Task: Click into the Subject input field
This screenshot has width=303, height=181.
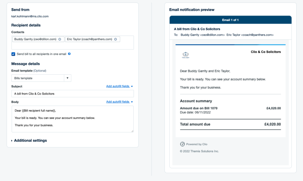Action: (x=72, y=94)
